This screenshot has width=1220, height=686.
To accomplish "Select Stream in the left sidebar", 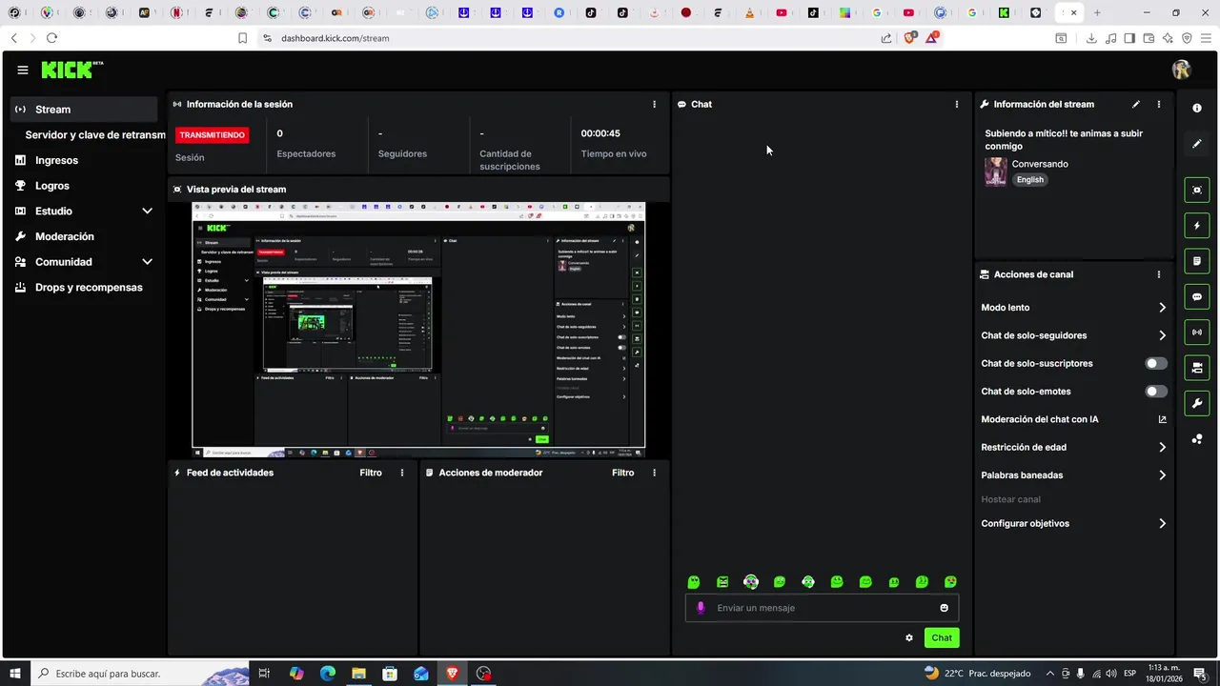I will point(84,110).
